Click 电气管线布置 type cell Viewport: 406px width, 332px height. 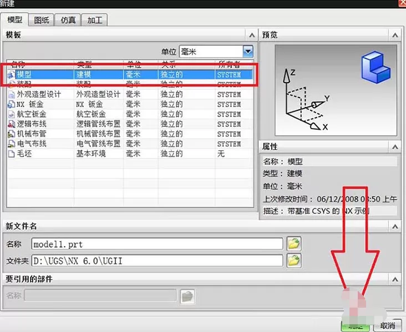pyautogui.click(x=98, y=144)
